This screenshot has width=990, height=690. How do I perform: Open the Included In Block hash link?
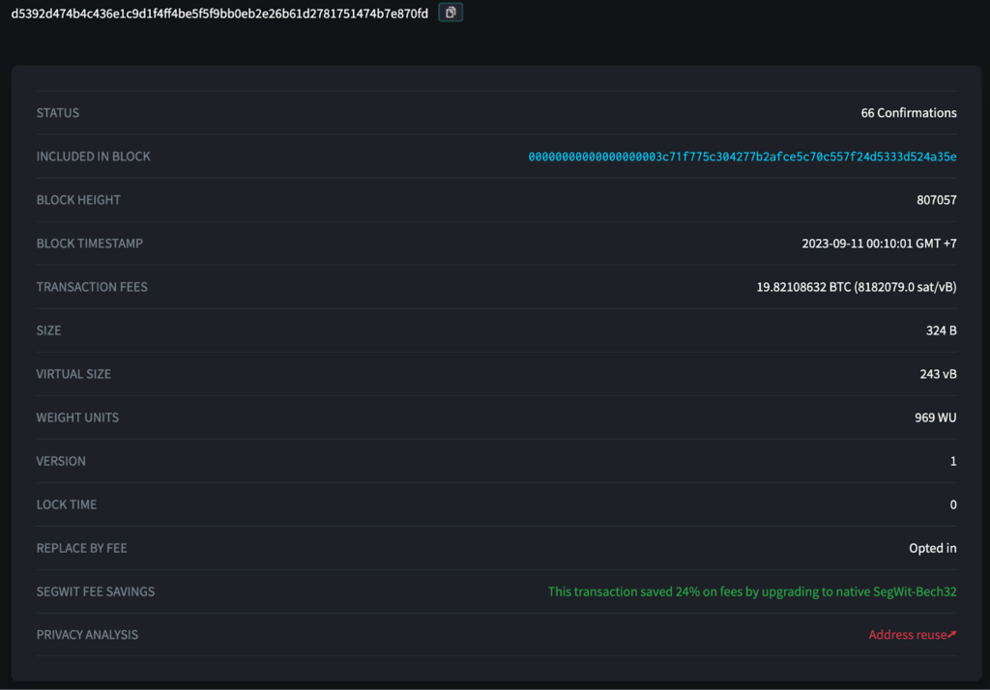742,157
